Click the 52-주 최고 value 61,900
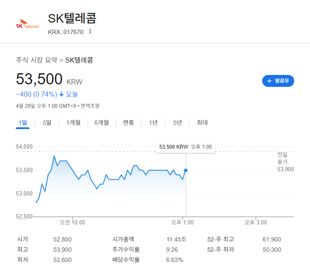Viewport: 310px width, 270px height. click(x=272, y=239)
